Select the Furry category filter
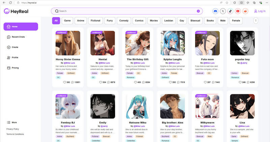 click(110, 21)
